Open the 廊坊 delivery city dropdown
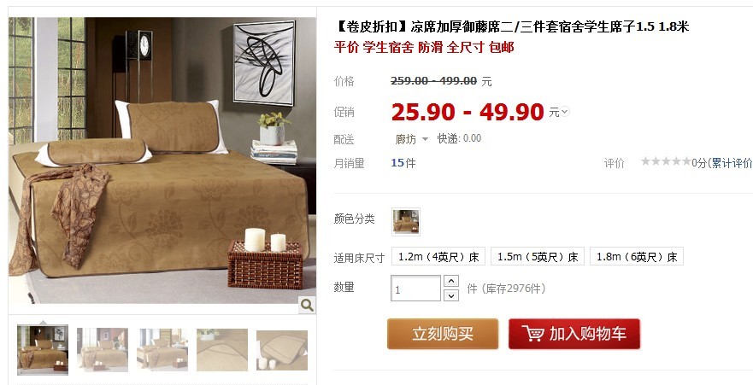 (x=412, y=139)
